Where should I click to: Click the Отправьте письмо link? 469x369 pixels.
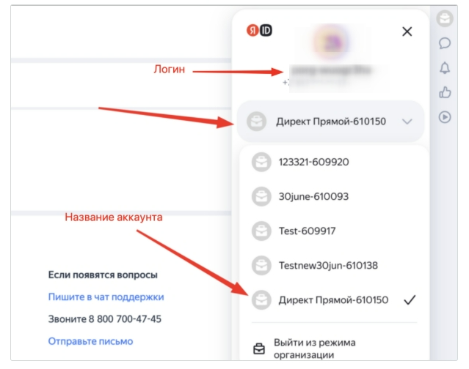[x=90, y=341]
